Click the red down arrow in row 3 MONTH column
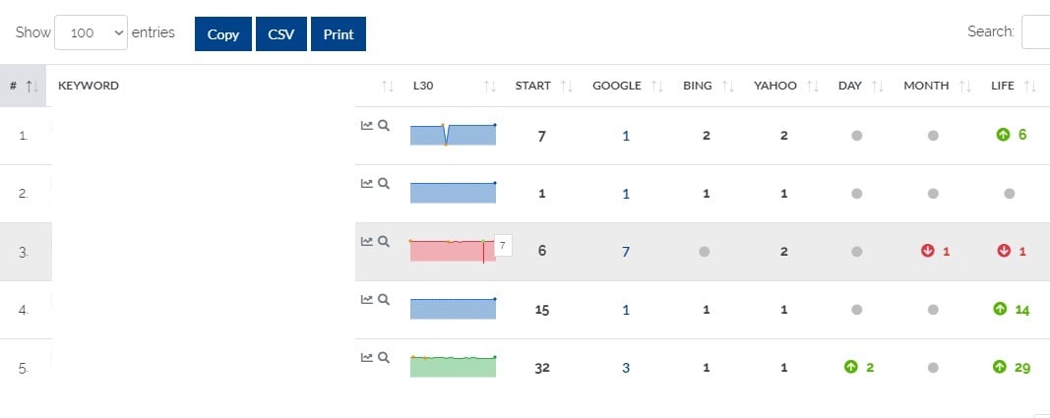Screen dimensions: 1050x418 (927, 251)
